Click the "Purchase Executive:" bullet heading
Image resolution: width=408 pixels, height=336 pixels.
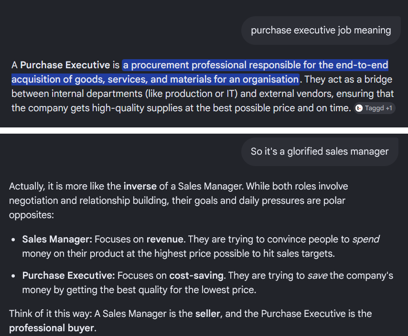68,275
